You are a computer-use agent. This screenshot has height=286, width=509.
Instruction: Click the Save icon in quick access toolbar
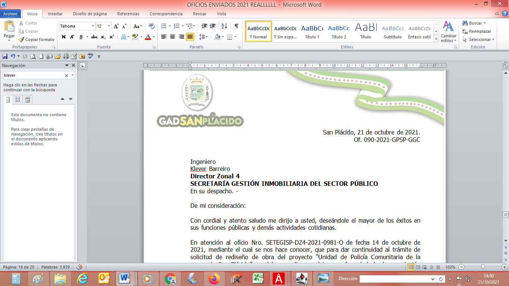point(5,56)
